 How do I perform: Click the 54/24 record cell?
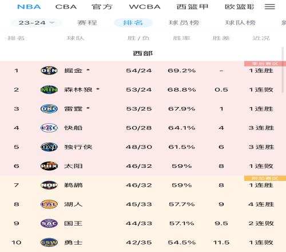coord(139,70)
